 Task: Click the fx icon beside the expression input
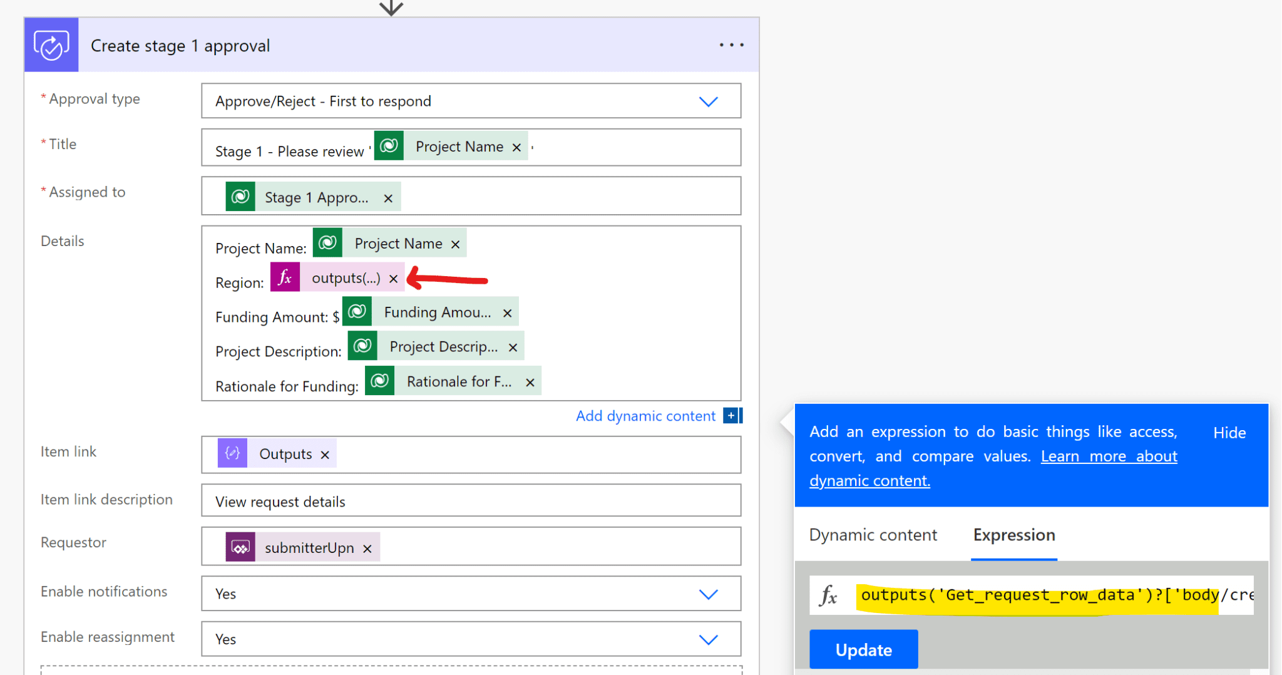[x=829, y=595]
